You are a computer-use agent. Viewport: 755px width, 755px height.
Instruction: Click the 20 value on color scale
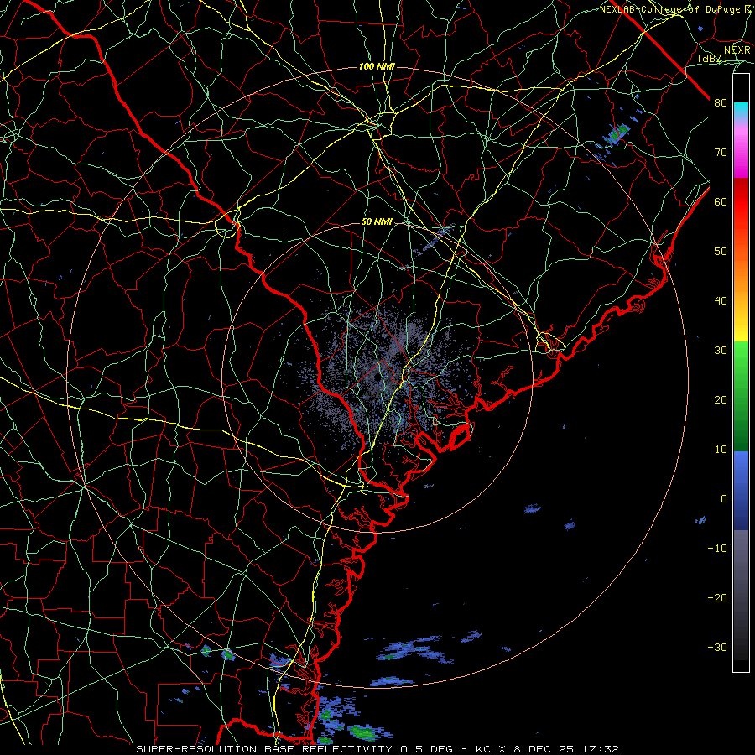pyautogui.click(x=721, y=400)
